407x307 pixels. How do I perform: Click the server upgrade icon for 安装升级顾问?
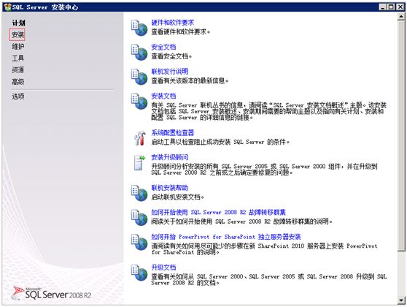click(x=139, y=162)
